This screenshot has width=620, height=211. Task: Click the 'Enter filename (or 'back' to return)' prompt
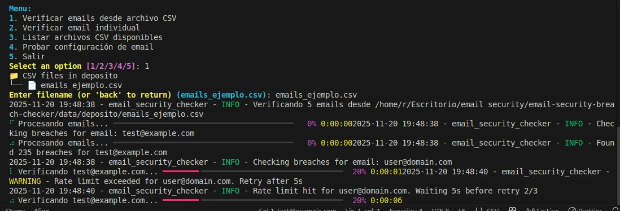click(90, 95)
